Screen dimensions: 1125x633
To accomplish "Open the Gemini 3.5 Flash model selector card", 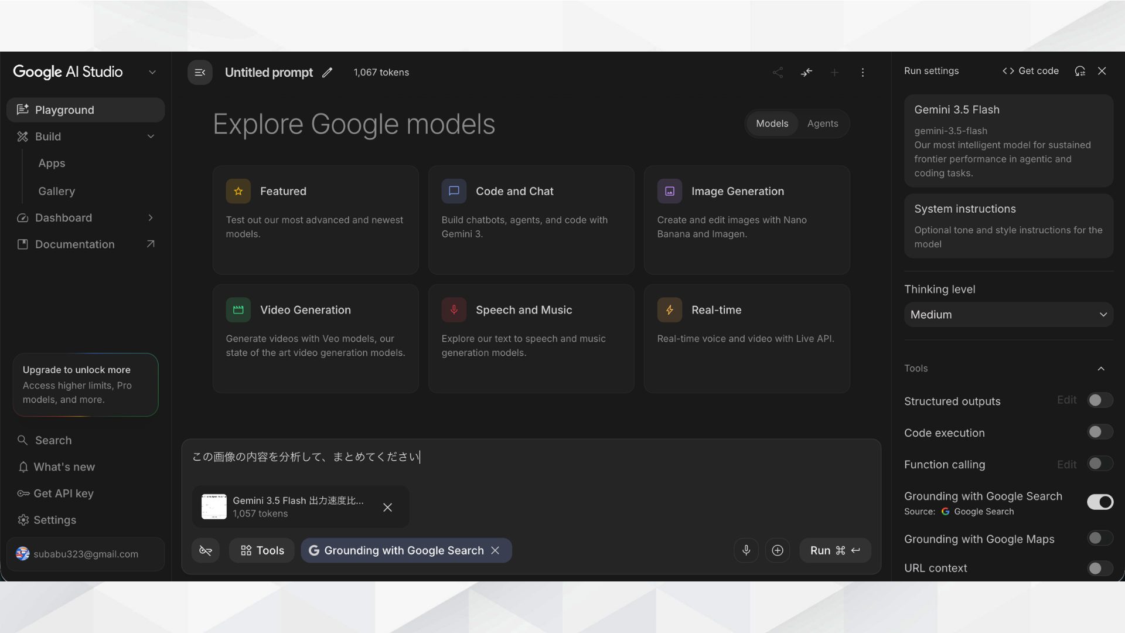I will tap(1008, 141).
